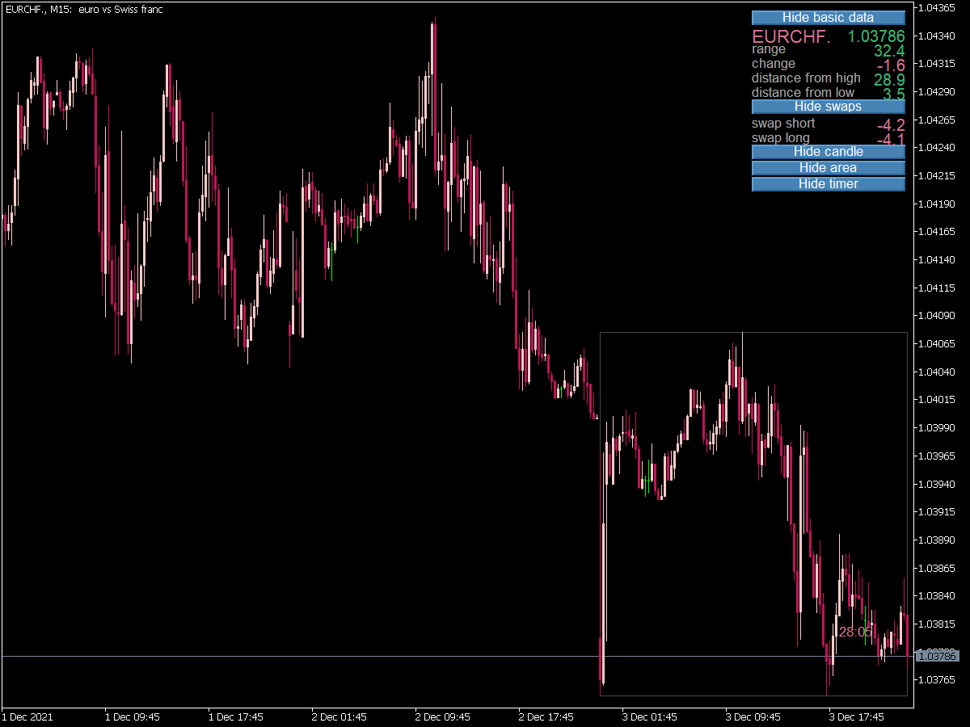The width and height of the screenshot is (970, 727).
Task: Click the Hide swaps button
Action: (828, 107)
